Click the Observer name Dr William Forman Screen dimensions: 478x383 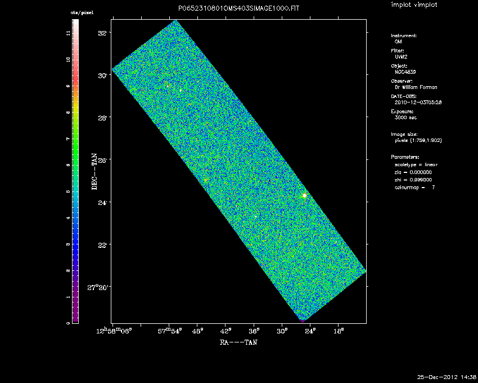[416, 87]
